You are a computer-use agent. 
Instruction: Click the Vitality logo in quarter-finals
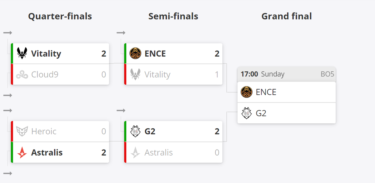22,53
